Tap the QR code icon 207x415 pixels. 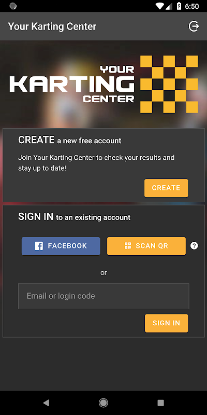pyautogui.click(x=128, y=246)
